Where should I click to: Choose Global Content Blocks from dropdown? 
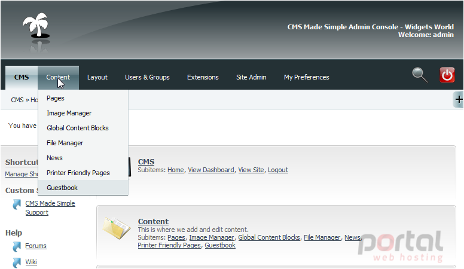(x=83, y=128)
